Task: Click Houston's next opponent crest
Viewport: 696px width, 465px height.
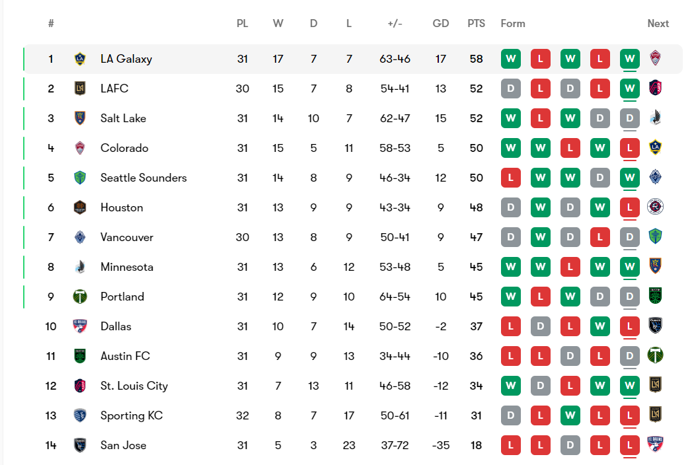Action: (655, 207)
